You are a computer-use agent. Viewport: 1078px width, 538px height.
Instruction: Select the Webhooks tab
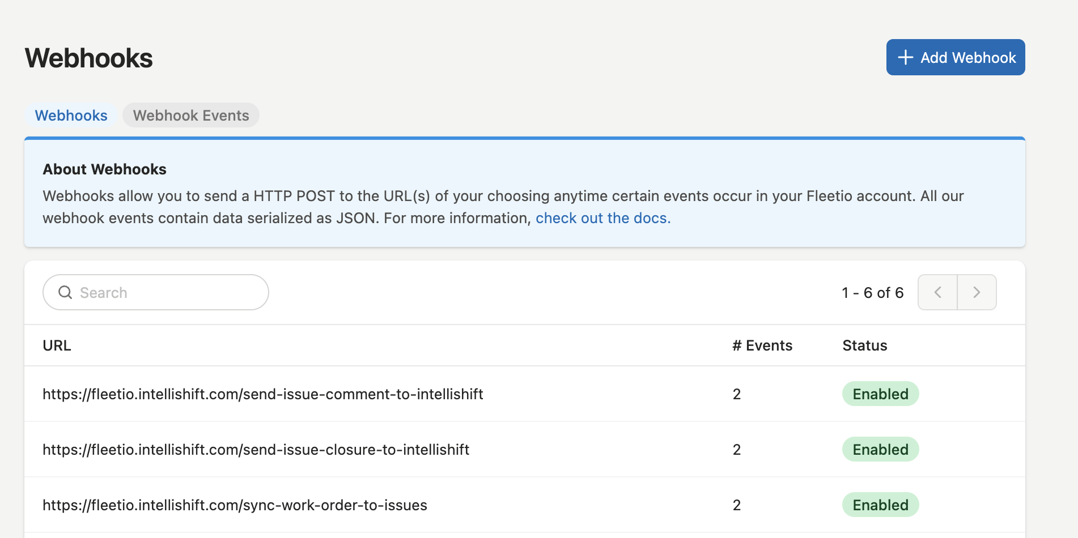(71, 116)
